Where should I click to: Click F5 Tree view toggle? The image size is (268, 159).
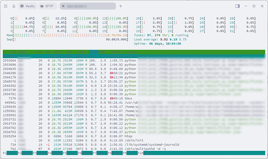coord(70,153)
